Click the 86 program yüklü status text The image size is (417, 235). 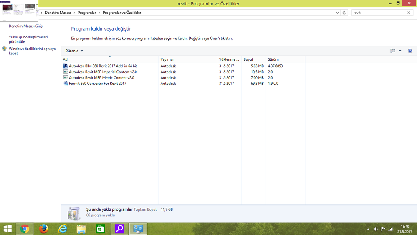point(101,215)
